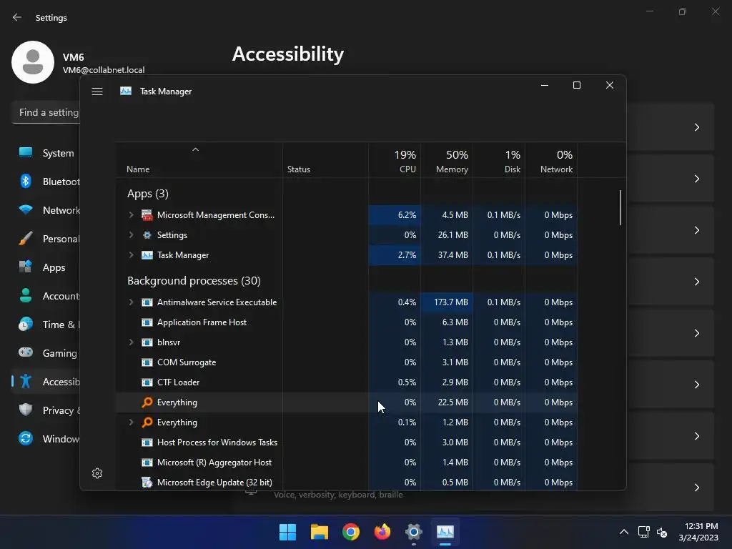Click the Settings back arrow
This screenshot has height=549, width=732.
(17, 17)
